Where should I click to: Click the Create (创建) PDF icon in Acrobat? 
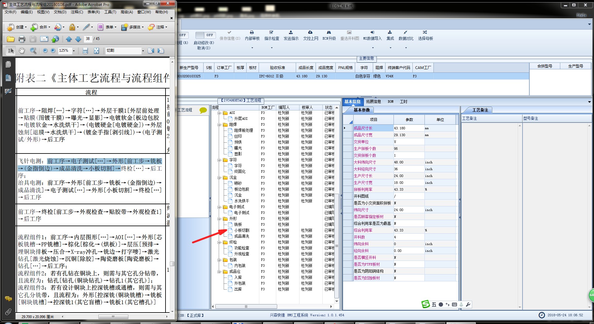pos(11,27)
